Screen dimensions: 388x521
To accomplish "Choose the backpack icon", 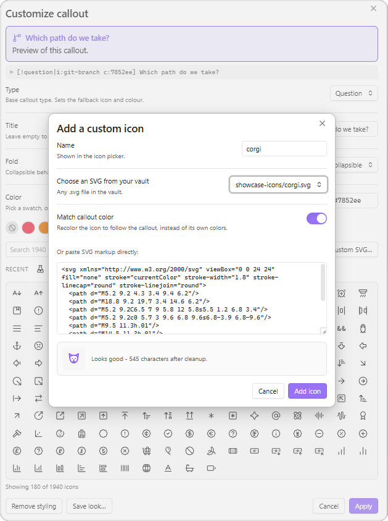I will (x=81, y=433).
